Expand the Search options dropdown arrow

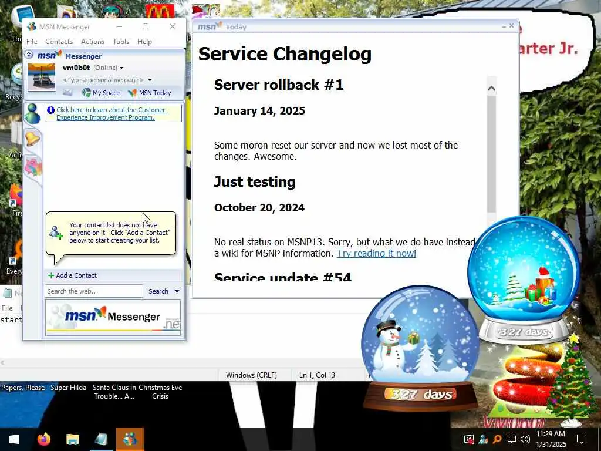[177, 291]
